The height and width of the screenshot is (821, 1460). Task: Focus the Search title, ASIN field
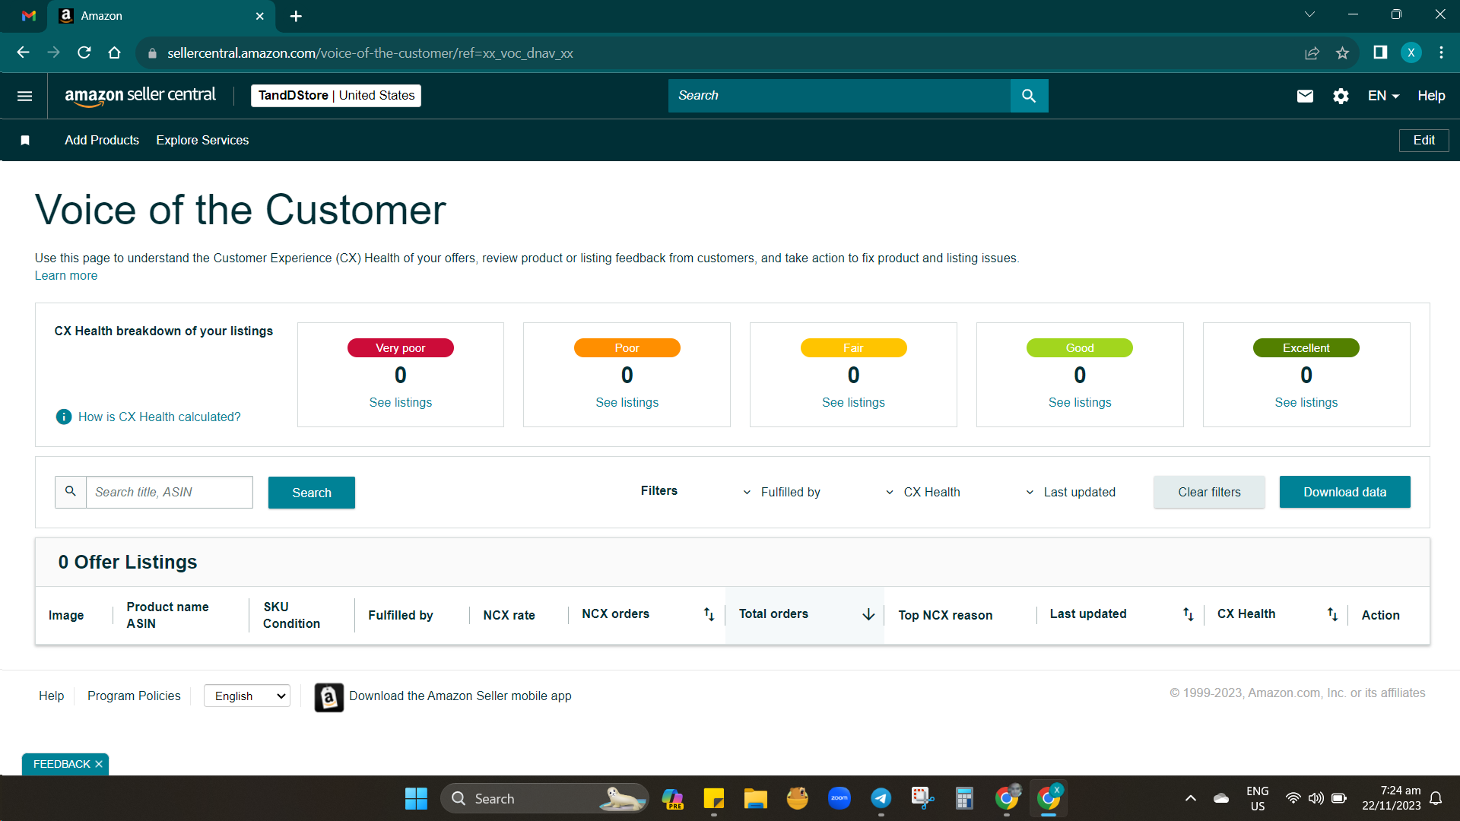(x=169, y=492)
